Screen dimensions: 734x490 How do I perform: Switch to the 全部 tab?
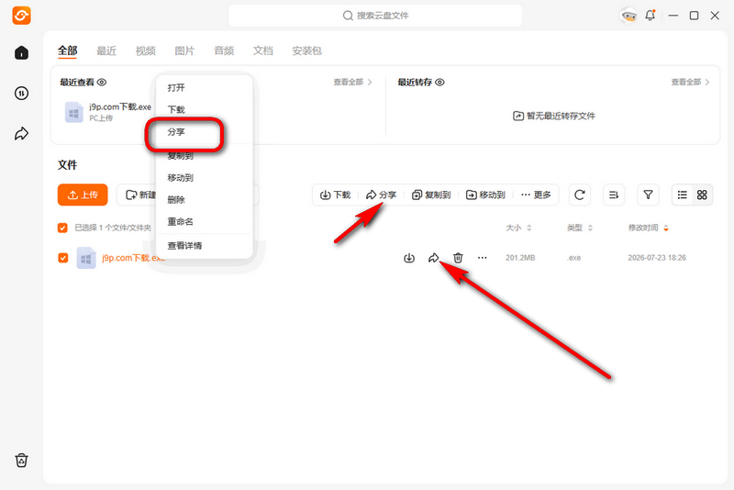(67, 50)
